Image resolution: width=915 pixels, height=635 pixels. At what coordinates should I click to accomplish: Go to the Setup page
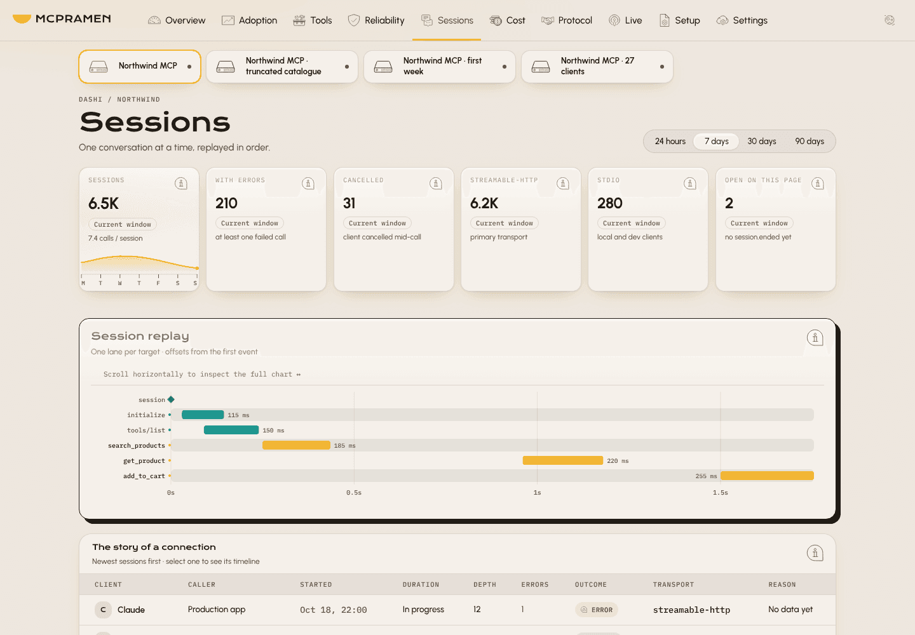click(679, 20)
